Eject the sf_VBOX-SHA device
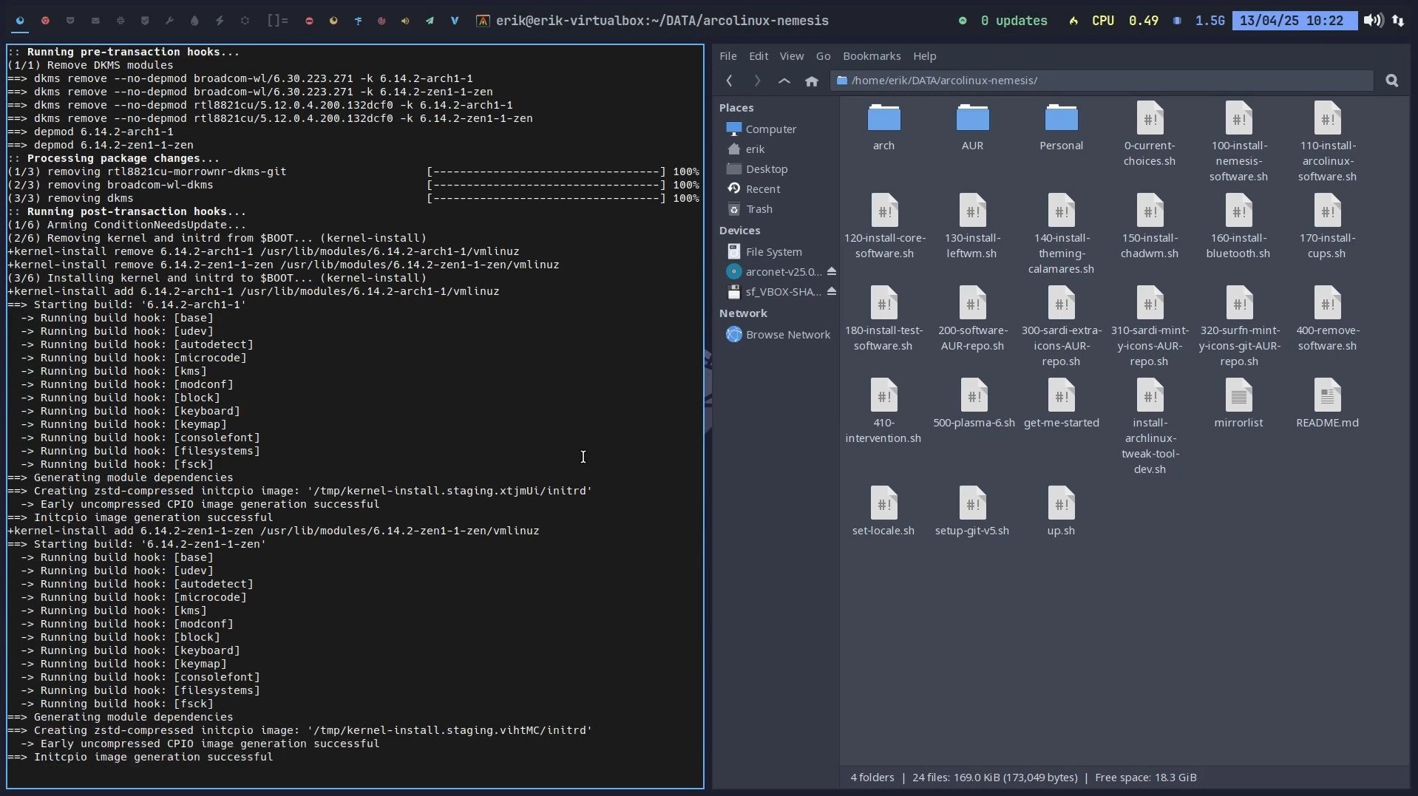Viewport: 1418px width, 796px height. 831,291
